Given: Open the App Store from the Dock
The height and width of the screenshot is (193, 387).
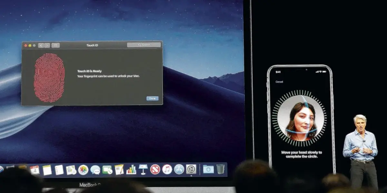Looking at the screenshot, I should tap(179, 169).
